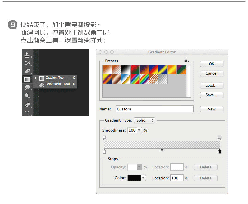248x204 pixels.
Task: Select the red-to-green gradient preset
Action: coord(135,70)
